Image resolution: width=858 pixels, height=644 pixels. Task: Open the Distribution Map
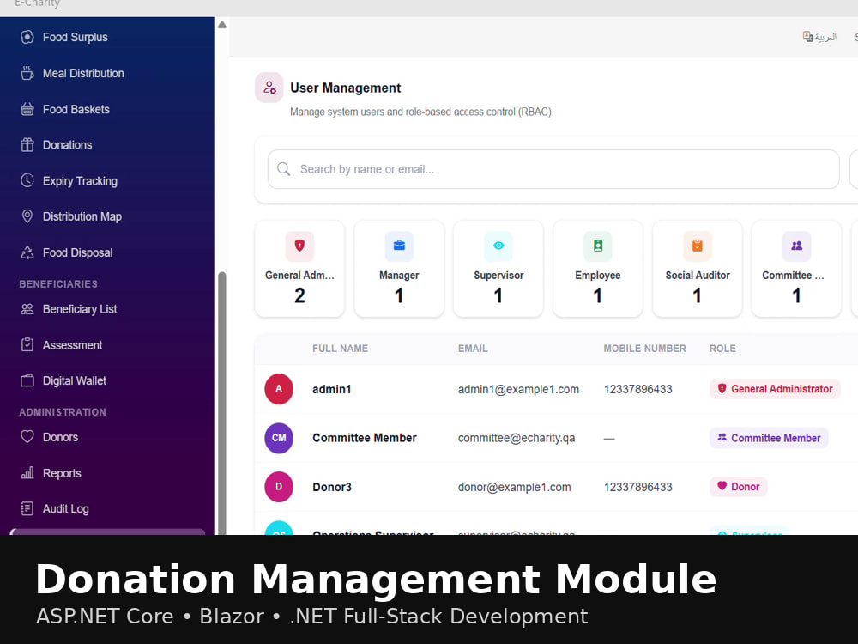click(82, 217)
